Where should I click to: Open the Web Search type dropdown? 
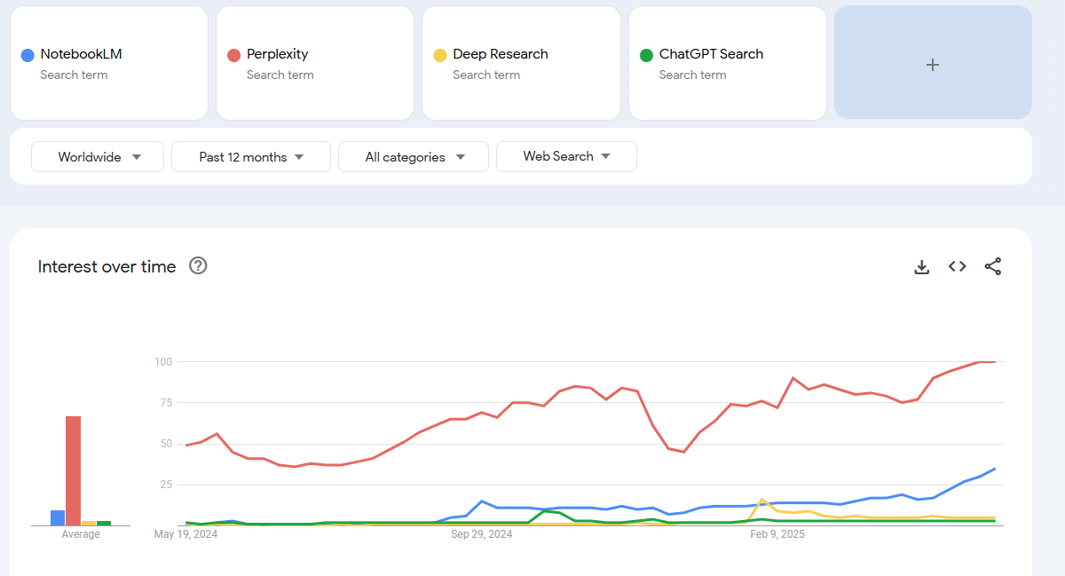(566, 156)
